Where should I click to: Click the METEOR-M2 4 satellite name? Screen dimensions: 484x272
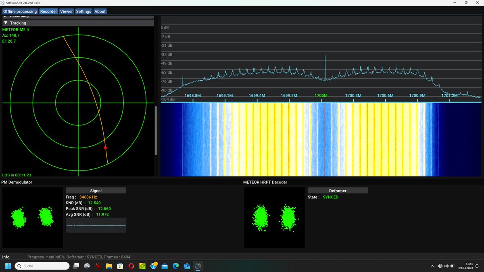(15, 29)
